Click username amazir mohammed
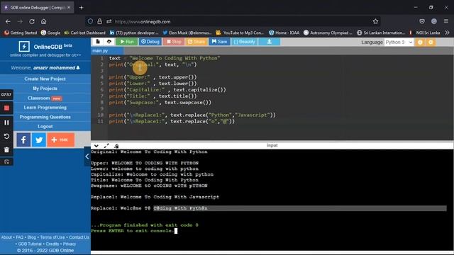454x255 pixels. point(54,68)
